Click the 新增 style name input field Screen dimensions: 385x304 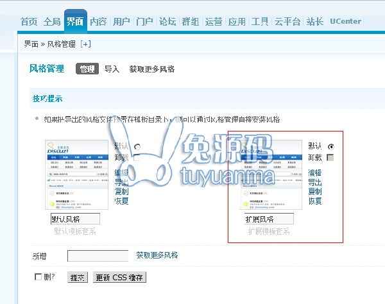[98, 256]
